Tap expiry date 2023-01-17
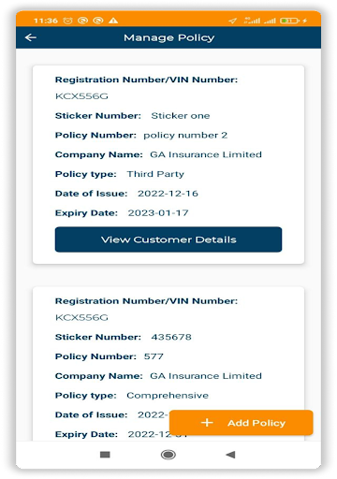Screen dimensions: 337x479 158,213
